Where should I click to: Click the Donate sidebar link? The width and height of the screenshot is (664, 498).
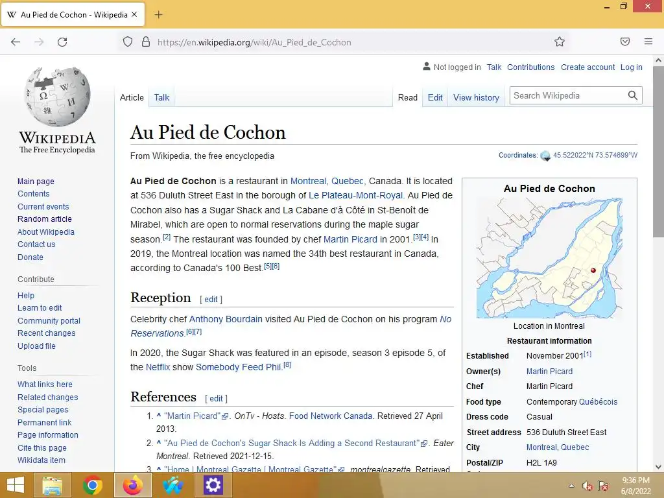click(30, 257)
